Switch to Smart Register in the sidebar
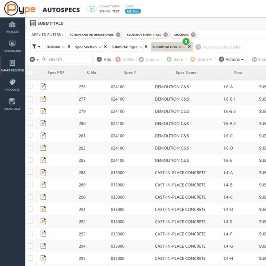Screen dimensions: 266x266 pyautogui.click(x=12, y=65)
